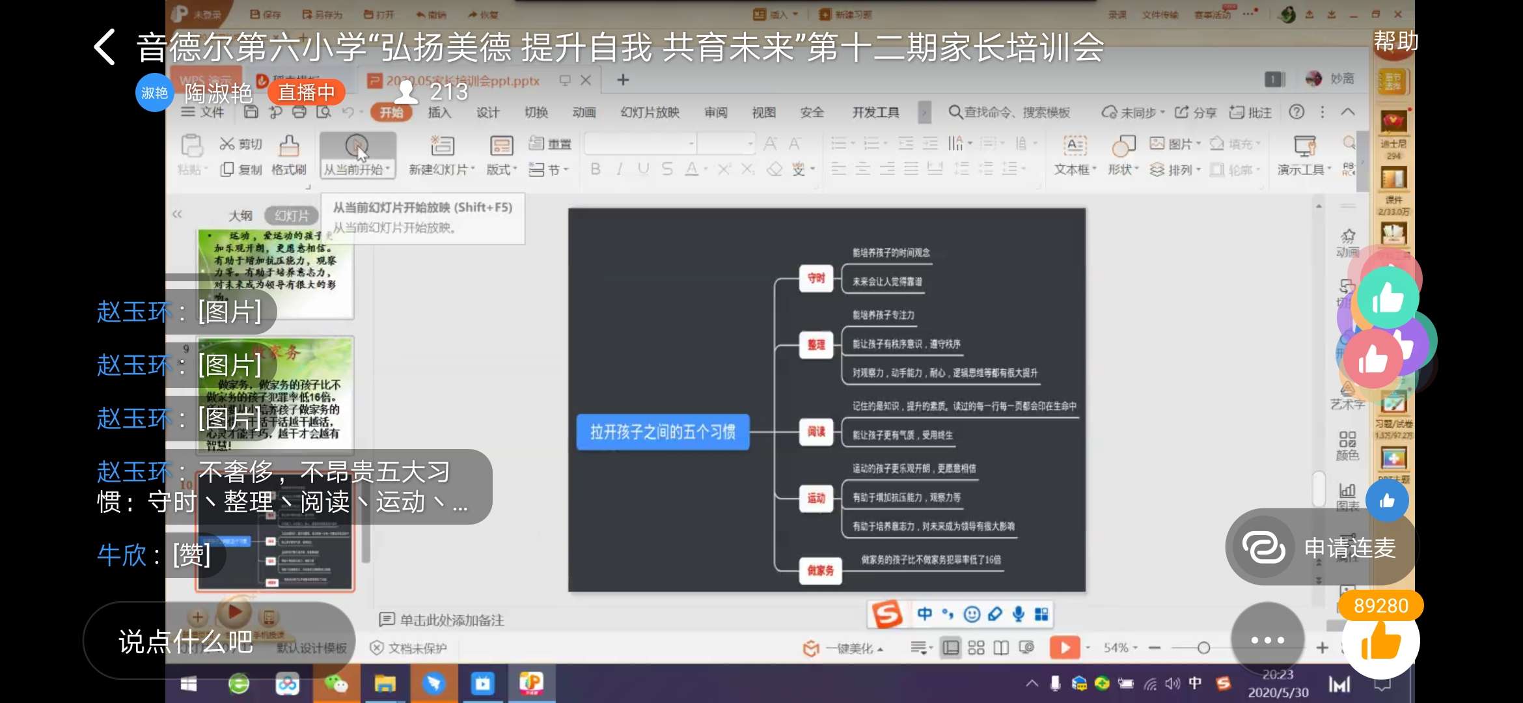
Task: Click the print preview icon
Action: tap(323, 112)
